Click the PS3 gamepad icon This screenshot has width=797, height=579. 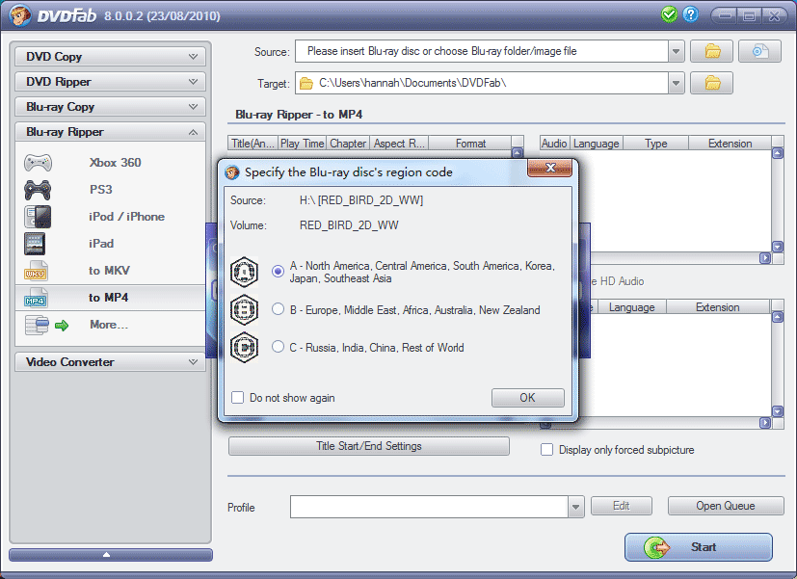tap(38, 190)
